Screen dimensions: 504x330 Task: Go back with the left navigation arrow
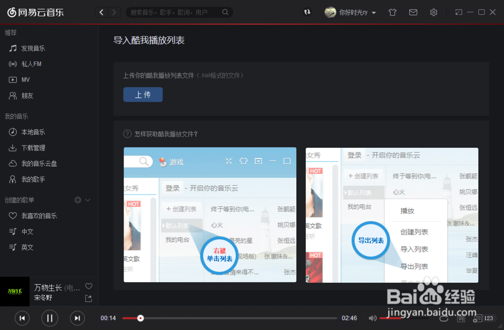click(101, 12)
